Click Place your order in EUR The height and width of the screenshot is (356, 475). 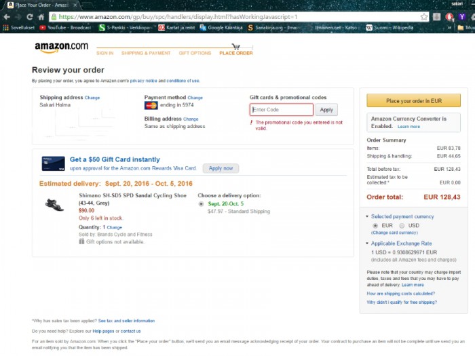(x=413, y=101)
